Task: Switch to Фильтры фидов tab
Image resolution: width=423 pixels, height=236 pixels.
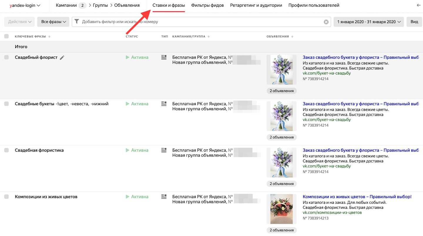Action: [207, 5]
